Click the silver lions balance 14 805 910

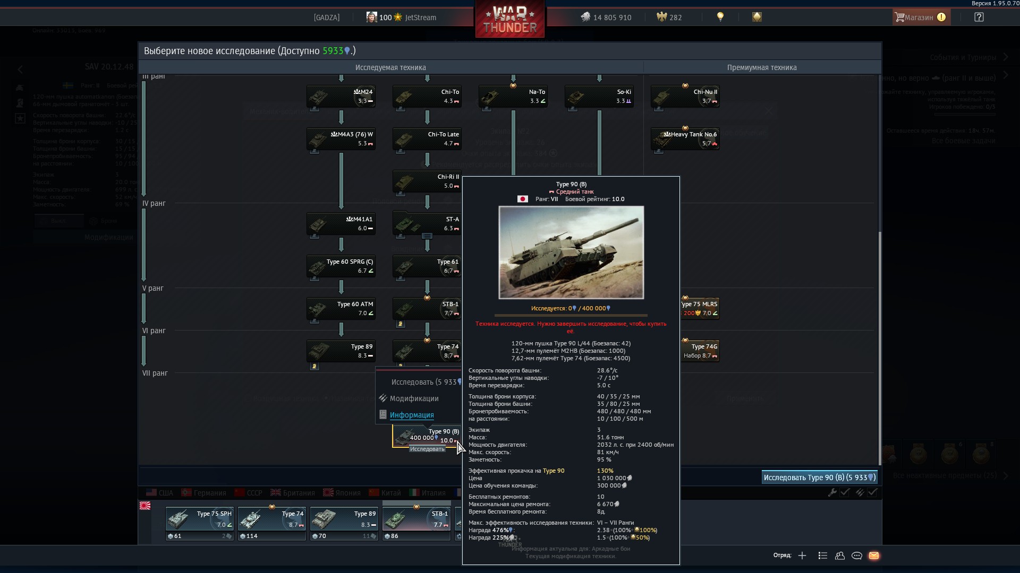coord(606,17)
